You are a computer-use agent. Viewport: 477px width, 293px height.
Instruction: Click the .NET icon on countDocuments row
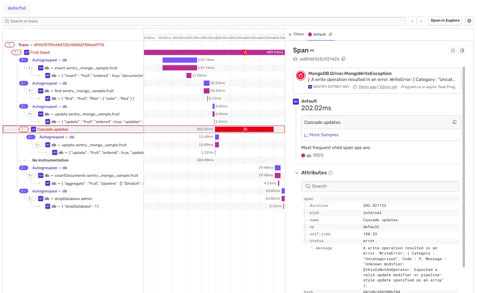pos(41,176)
